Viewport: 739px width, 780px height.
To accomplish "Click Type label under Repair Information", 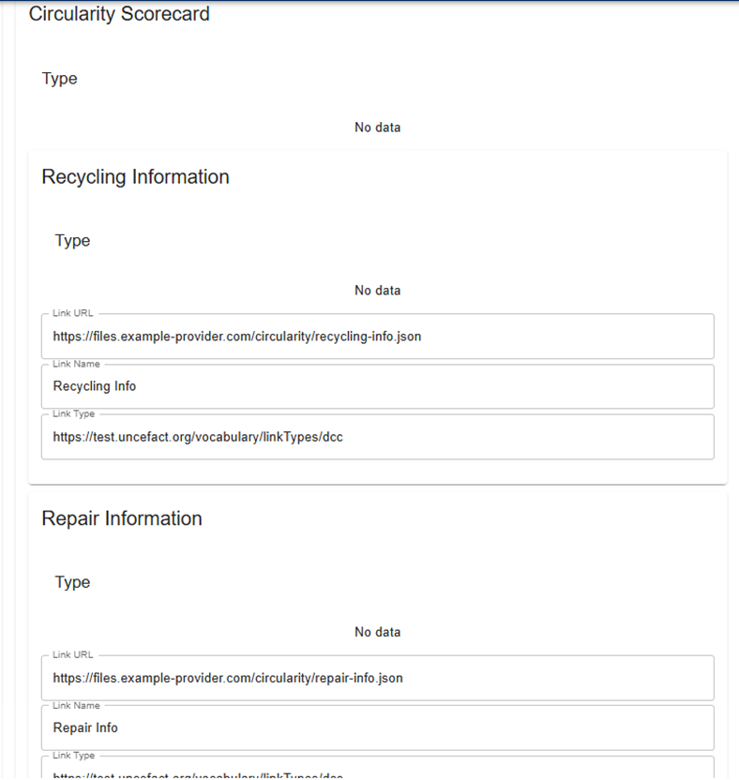I will pyautogui.click(x=72, y=582).
